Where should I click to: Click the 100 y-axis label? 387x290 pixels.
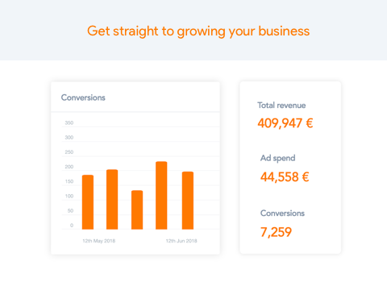tap(69, 196)
